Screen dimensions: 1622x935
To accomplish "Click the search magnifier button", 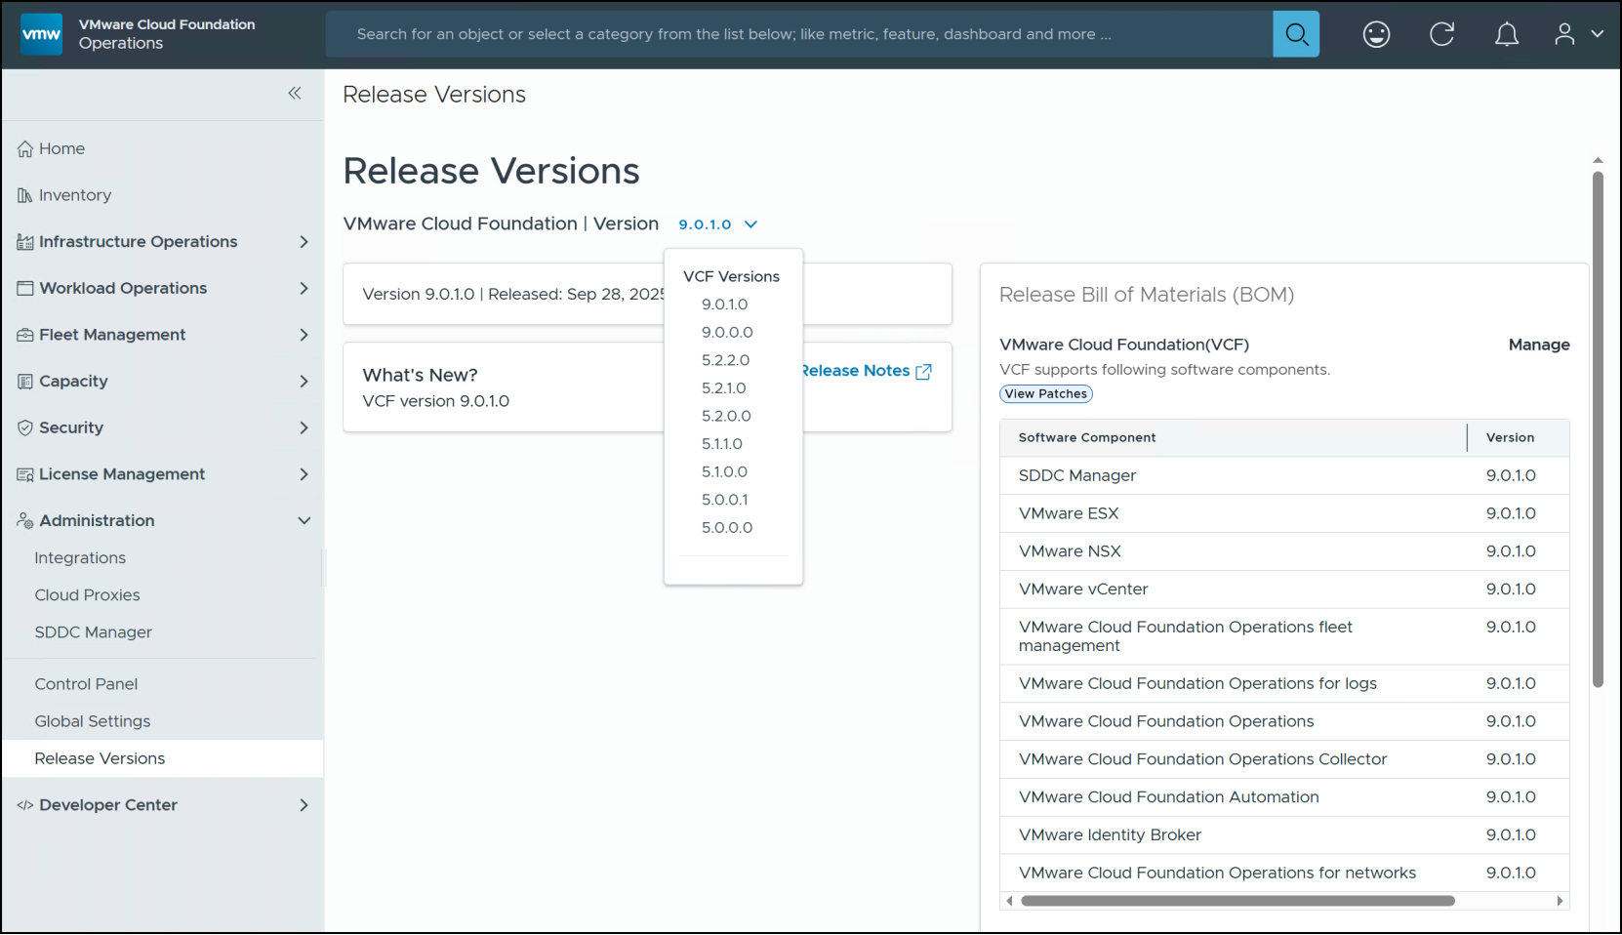I will click(1296, 34).
